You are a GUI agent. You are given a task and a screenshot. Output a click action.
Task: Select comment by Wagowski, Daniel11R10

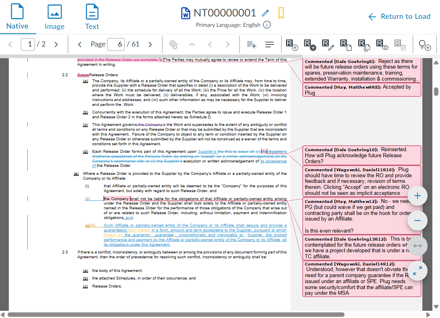click(362, 181)
